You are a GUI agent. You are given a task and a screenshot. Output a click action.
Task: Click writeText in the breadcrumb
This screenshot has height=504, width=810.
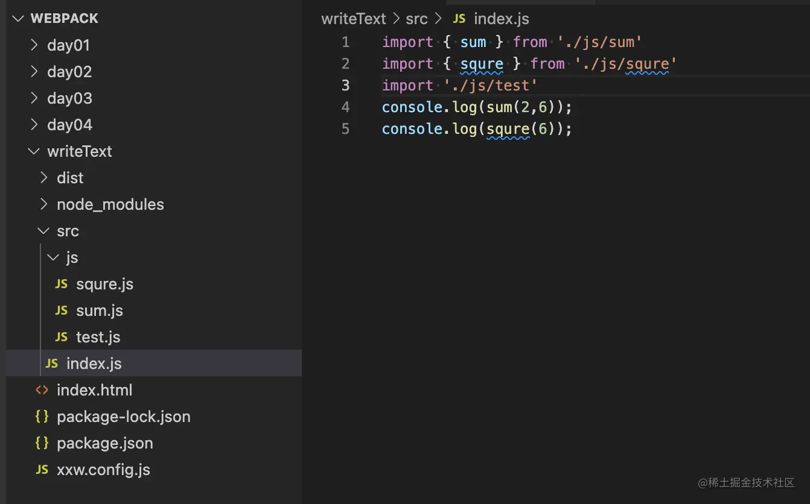[x=354, y=19]
